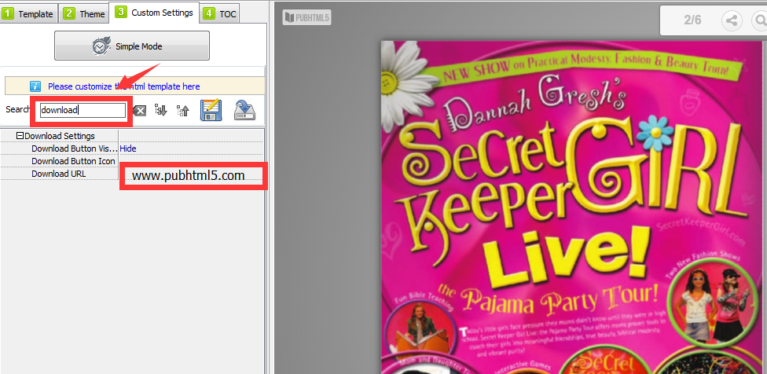767x374 pixels.
Task: Go to the TOC tab
Action: [219, 13]
